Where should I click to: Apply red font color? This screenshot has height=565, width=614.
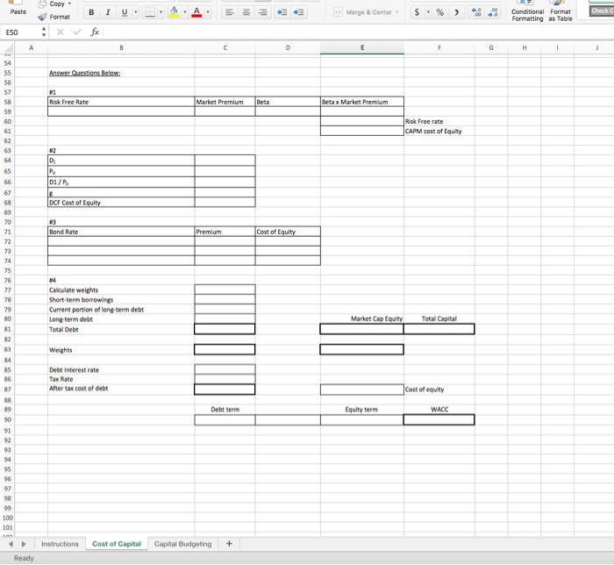pyautogui.click(x=197, y=12)
